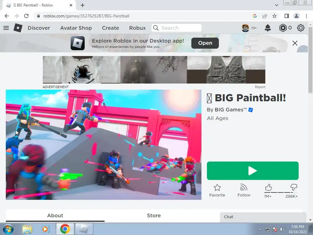Click the Roblox desktop app logo in banner
This screenshot has width=313, height=235.
[78, 43]
